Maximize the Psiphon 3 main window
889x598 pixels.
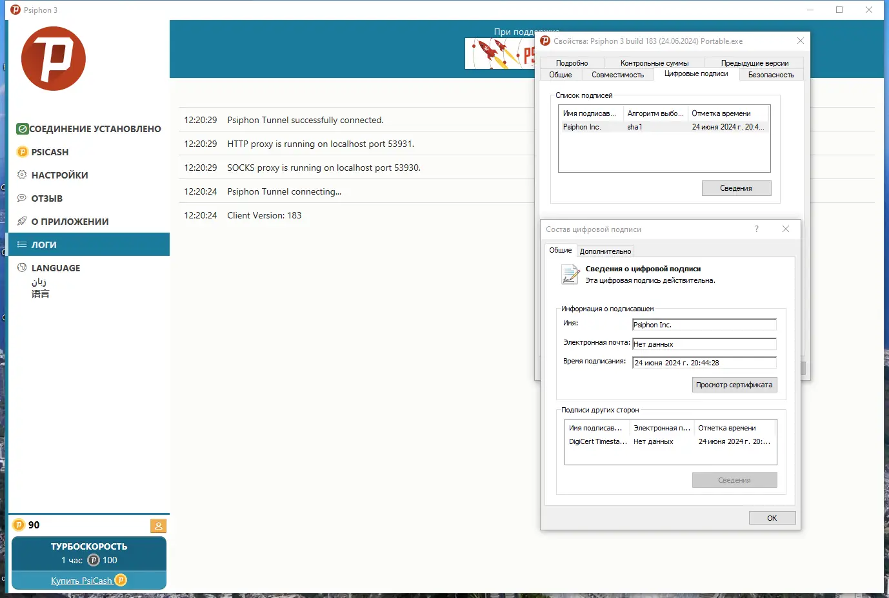click(839, 10)
